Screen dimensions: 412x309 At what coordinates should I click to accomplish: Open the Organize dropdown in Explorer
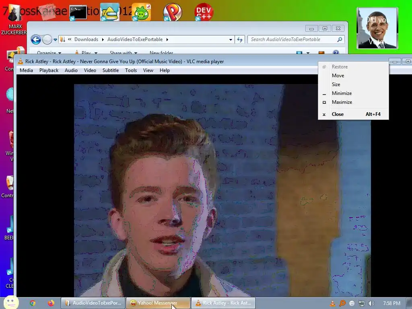pos(49,53)
